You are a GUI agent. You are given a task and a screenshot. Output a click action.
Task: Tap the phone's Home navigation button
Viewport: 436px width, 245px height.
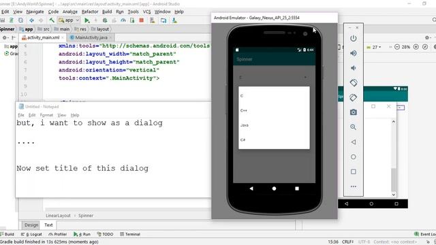(x=274, y=189)
